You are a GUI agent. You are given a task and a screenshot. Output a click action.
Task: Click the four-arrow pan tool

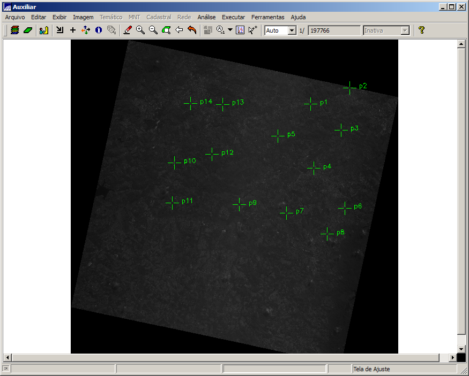click(x=86, y=30)
